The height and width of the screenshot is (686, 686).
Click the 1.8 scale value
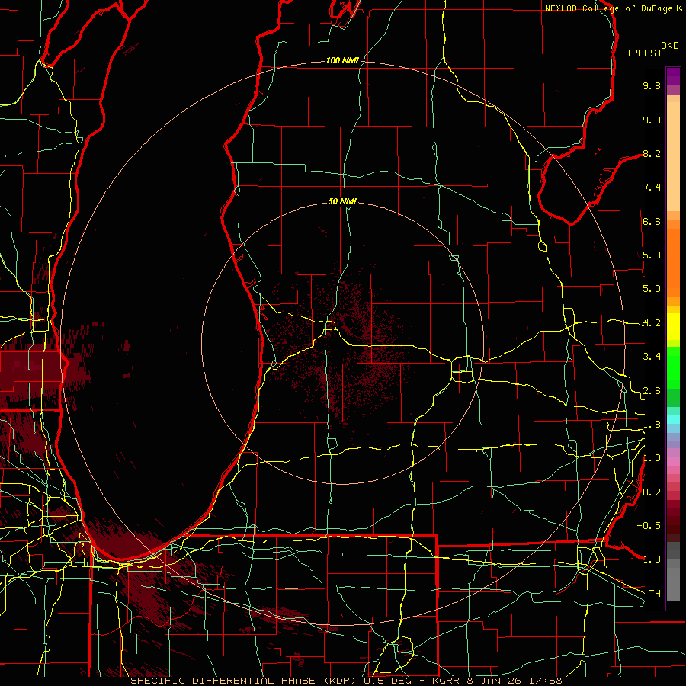click(652, 425)
